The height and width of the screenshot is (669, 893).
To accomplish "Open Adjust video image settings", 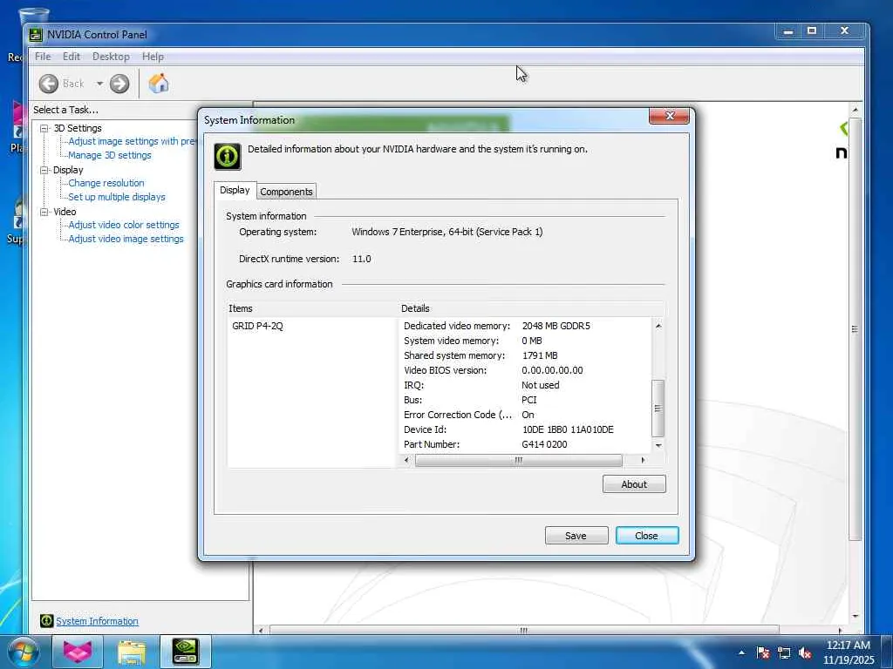I will tap(126, 239).
